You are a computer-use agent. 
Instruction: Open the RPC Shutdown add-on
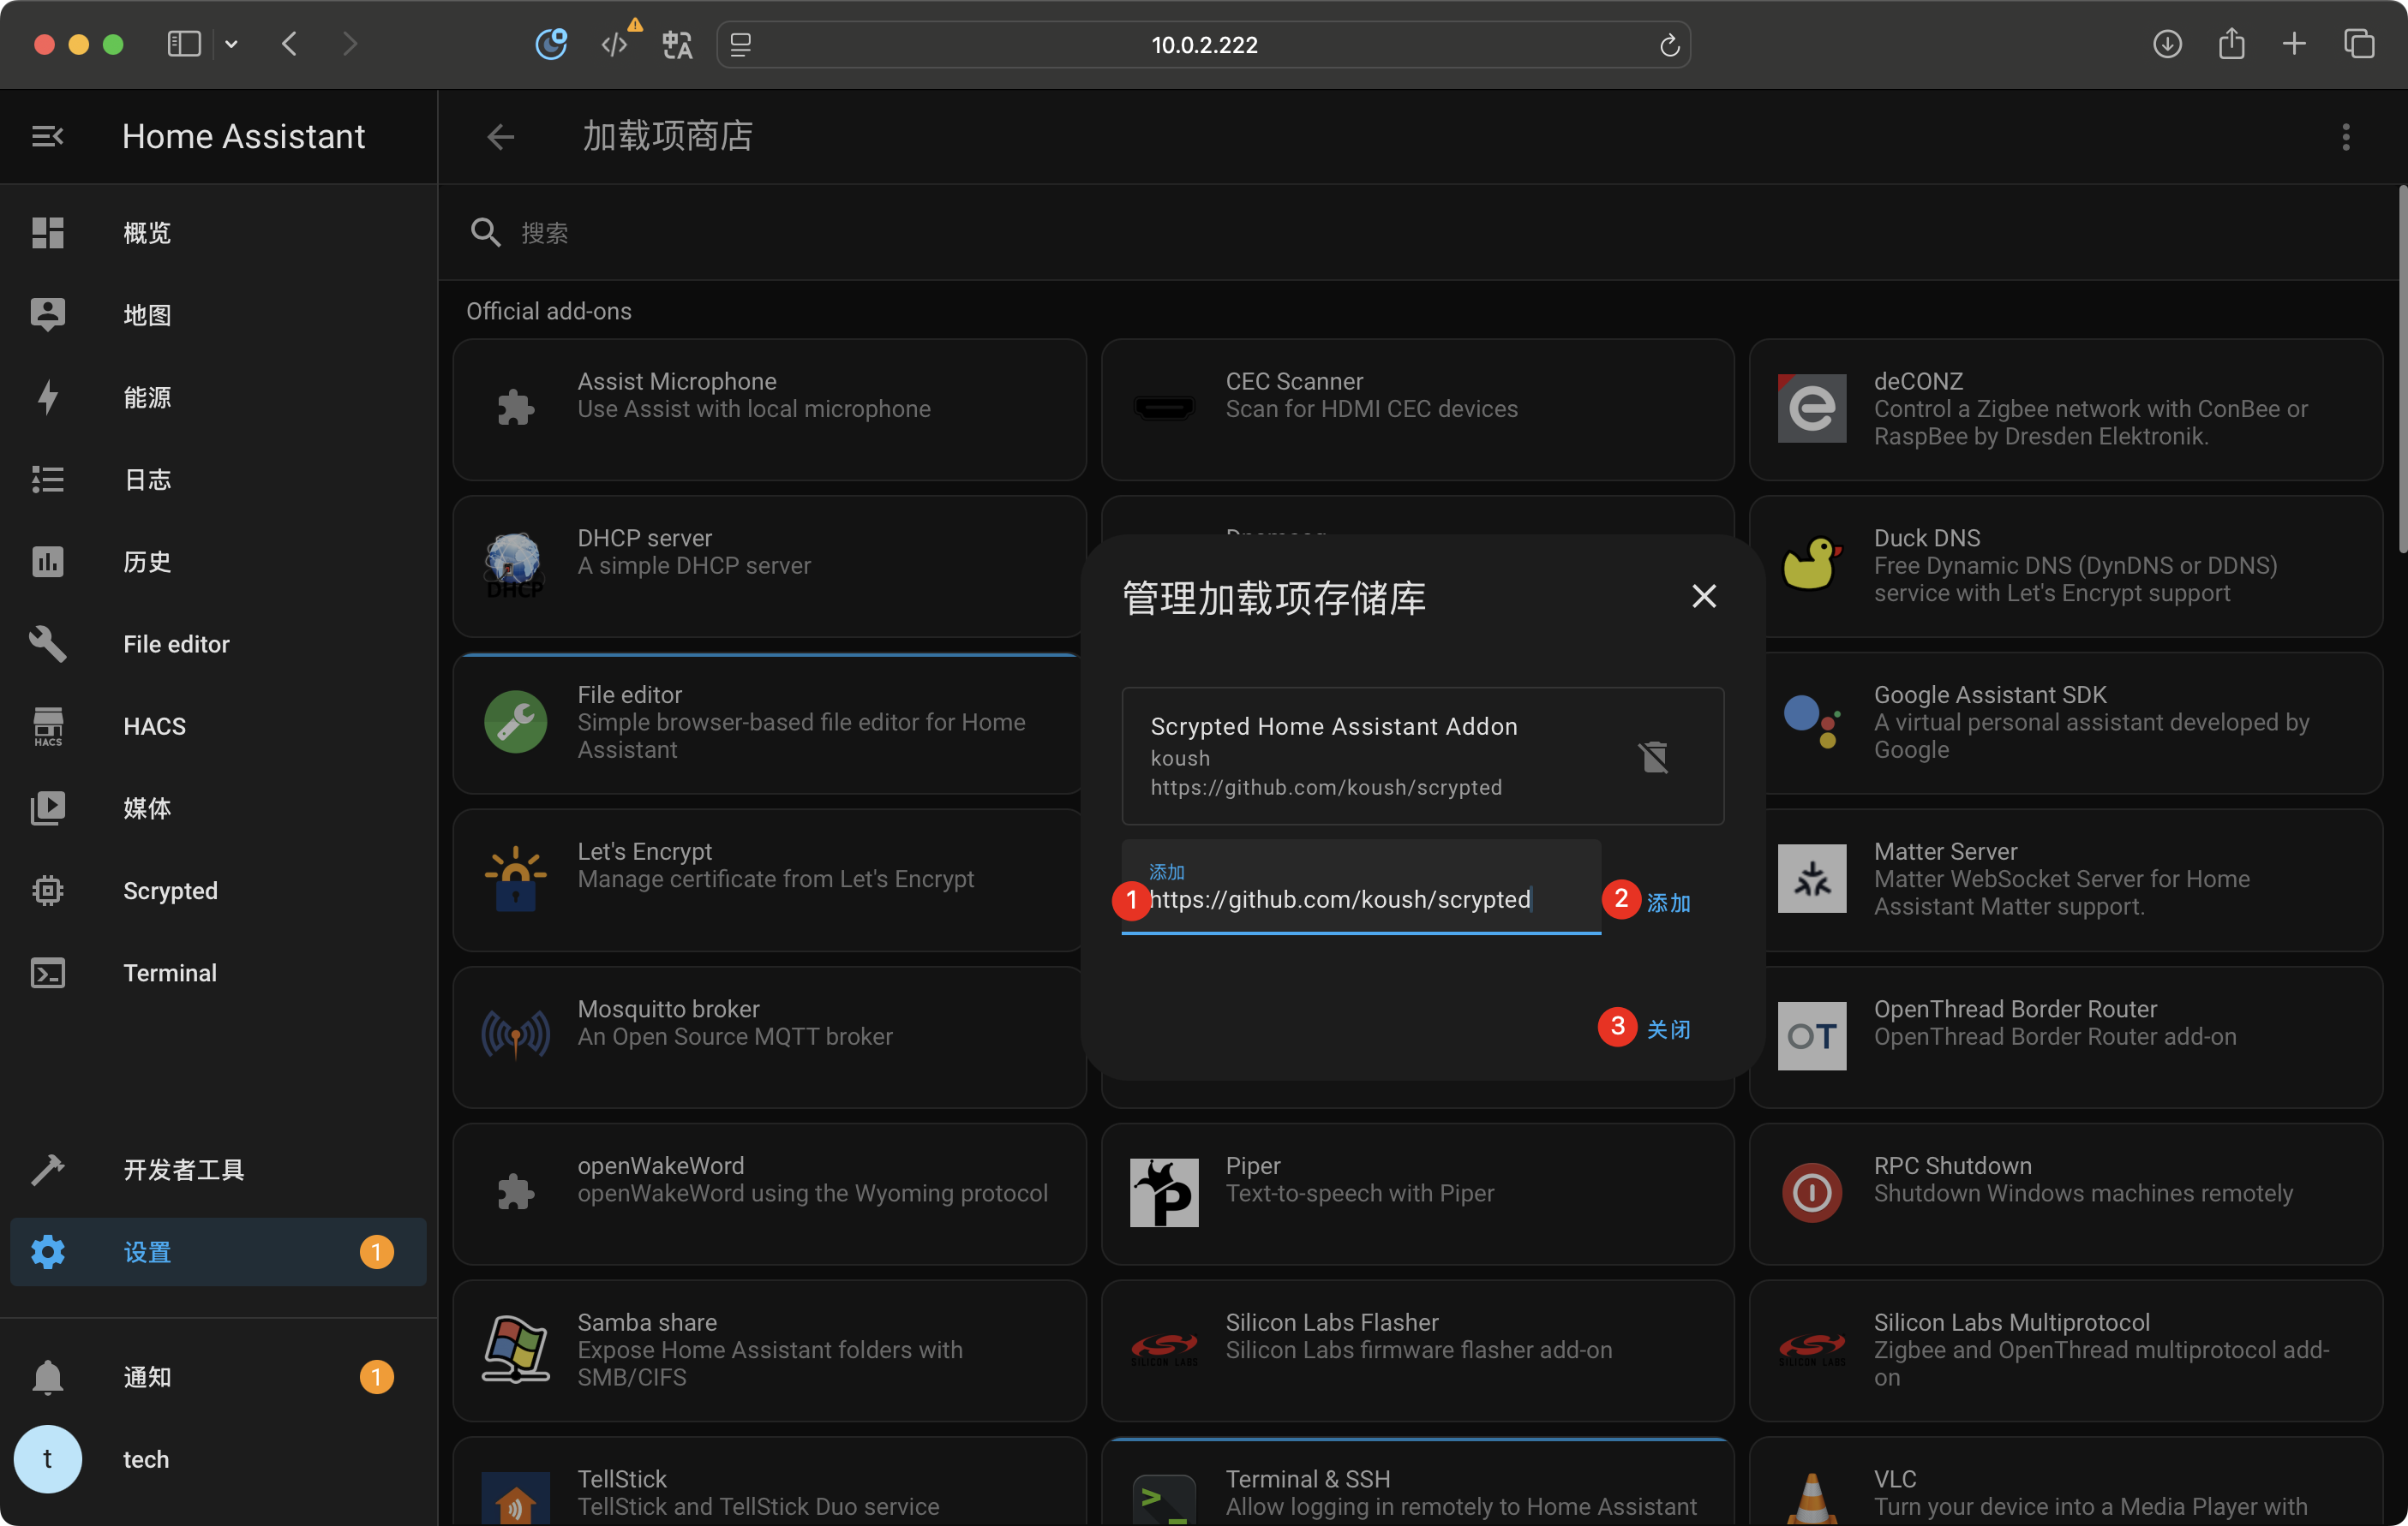[x=2065, y=1193]
